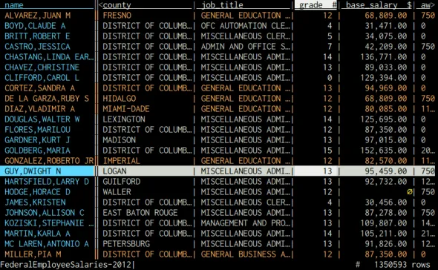Click salary 95,459.00
The height and width of the screenshot is (270, 438).
pyautogui.click(x=386, y=171)
